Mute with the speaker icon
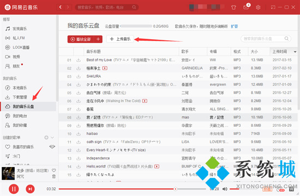This screenshot has width=300, height=196. [225, 189]
